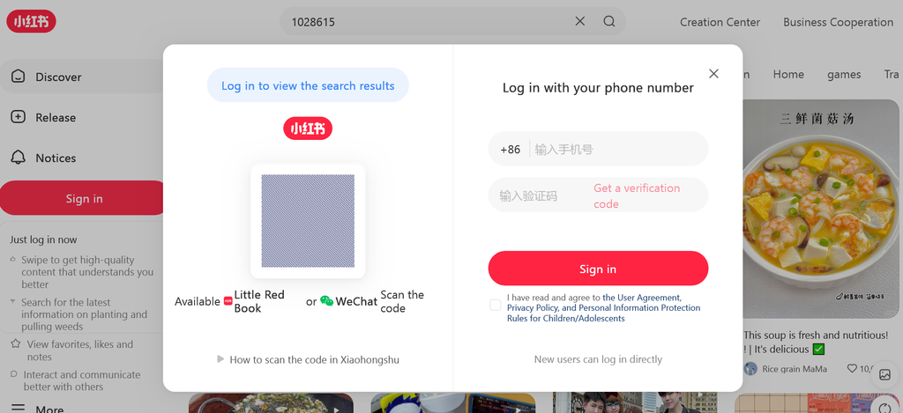Like the soup post heart icon
903x413 pixels.
852,369
